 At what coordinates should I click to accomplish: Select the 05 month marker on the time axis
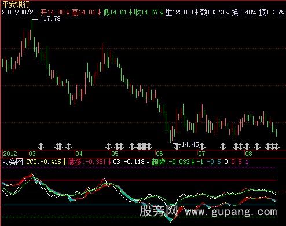[115, 154]
